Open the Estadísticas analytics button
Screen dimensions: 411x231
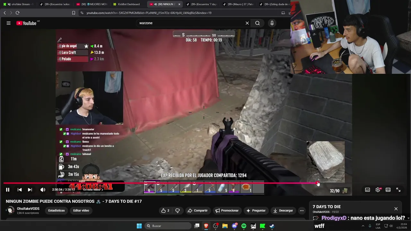click(57, 210)
